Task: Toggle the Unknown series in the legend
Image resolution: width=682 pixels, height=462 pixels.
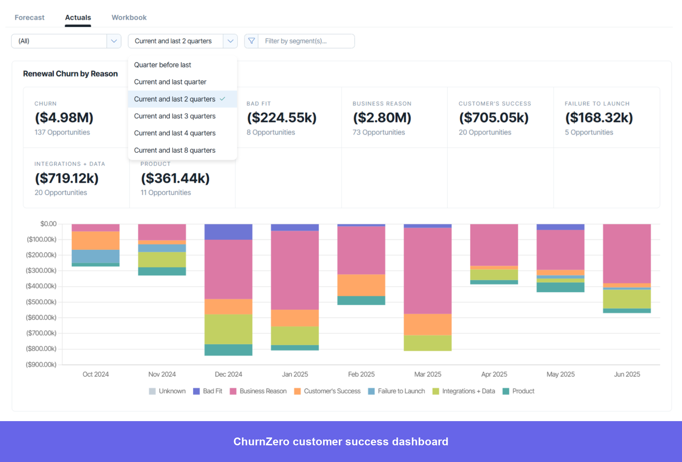Action: coord(151,391)
